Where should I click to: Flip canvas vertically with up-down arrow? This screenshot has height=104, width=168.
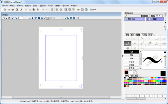tap(32, 18)
